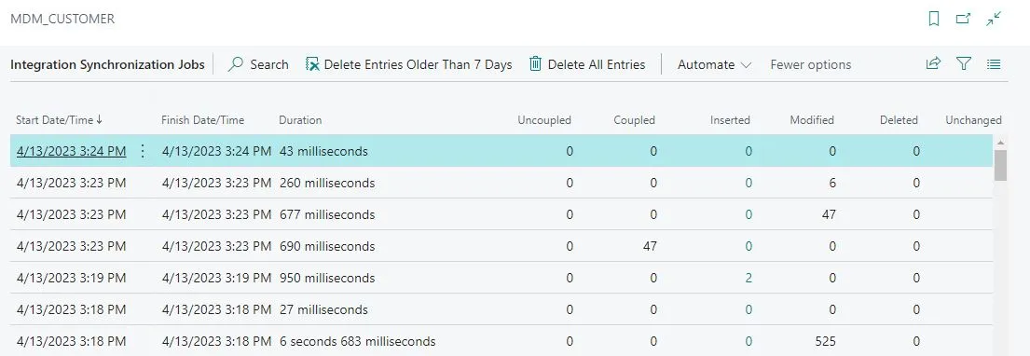
Task: Click Inserted value 2 link
Action: click(x=748, y=278)
